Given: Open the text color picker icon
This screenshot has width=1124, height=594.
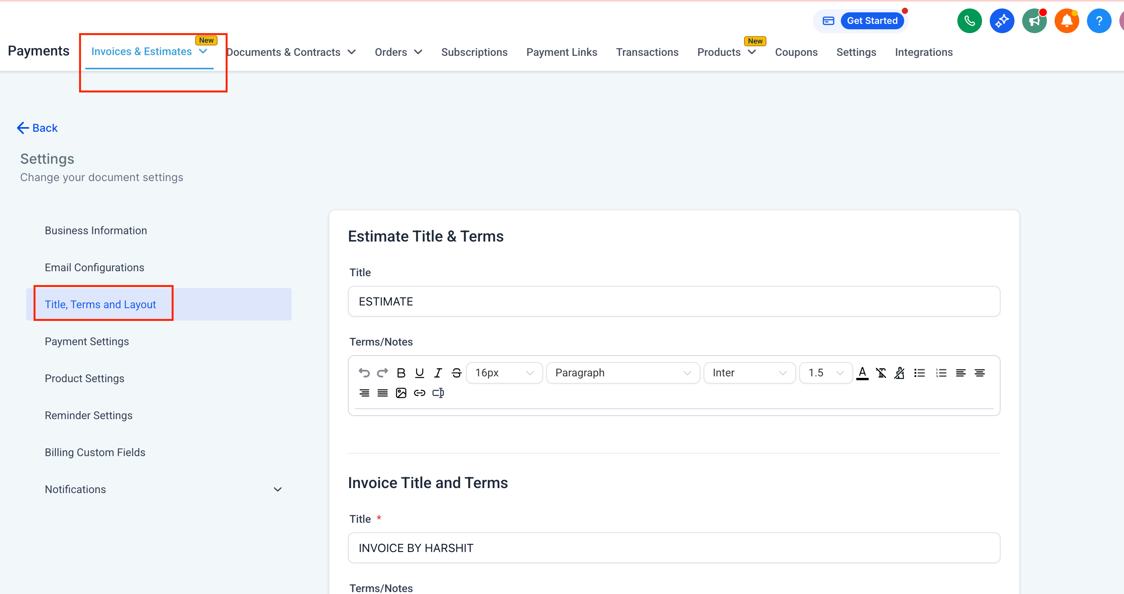Looking at the screenshot, I should click(862, 373).
